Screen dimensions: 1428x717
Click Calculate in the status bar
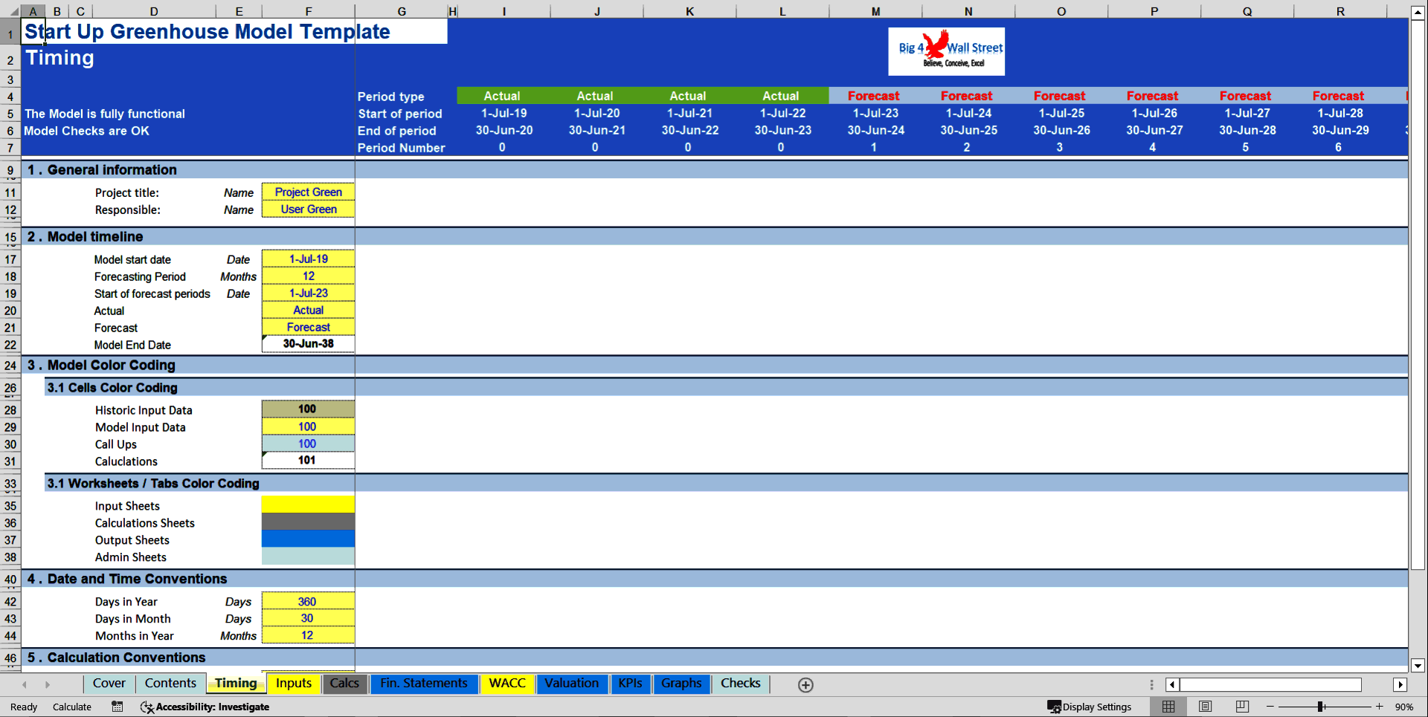[x=71, y=707]
